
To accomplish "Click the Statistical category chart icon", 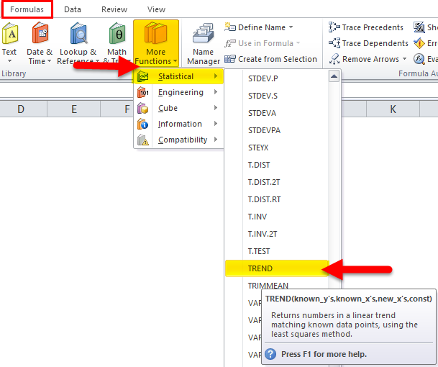I will pyautogui.click(x=143, y=76).
